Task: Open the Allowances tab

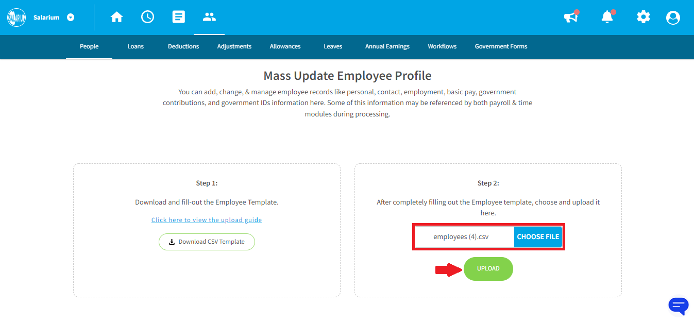Action: click(x=285, y=46)
